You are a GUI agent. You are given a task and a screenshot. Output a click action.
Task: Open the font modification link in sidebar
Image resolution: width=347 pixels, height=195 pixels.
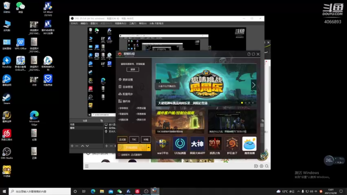tap(124, 108)
